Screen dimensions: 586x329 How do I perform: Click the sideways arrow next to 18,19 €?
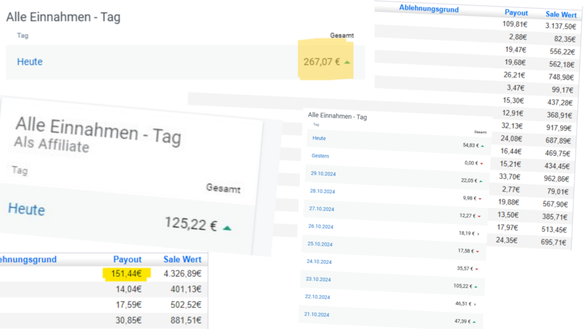478,234
